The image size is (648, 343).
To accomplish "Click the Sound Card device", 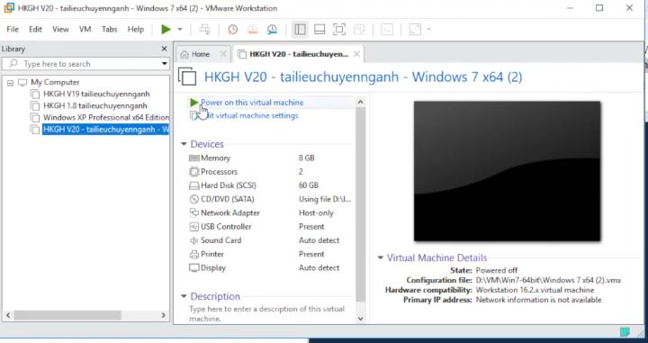I will [x=270, y=240].
